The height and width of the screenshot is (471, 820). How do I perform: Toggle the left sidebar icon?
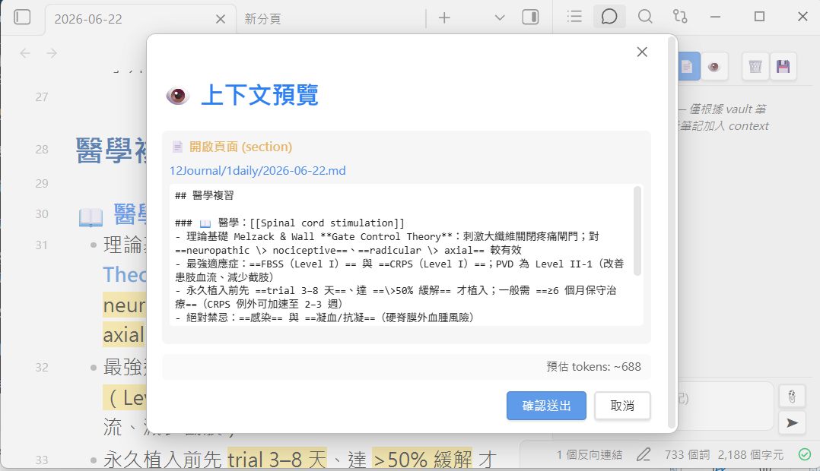pos(22,17)
